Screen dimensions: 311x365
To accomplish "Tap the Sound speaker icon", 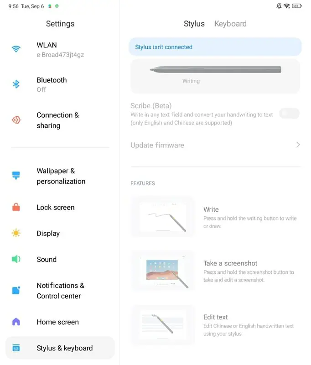I will (x=16, y=259).
